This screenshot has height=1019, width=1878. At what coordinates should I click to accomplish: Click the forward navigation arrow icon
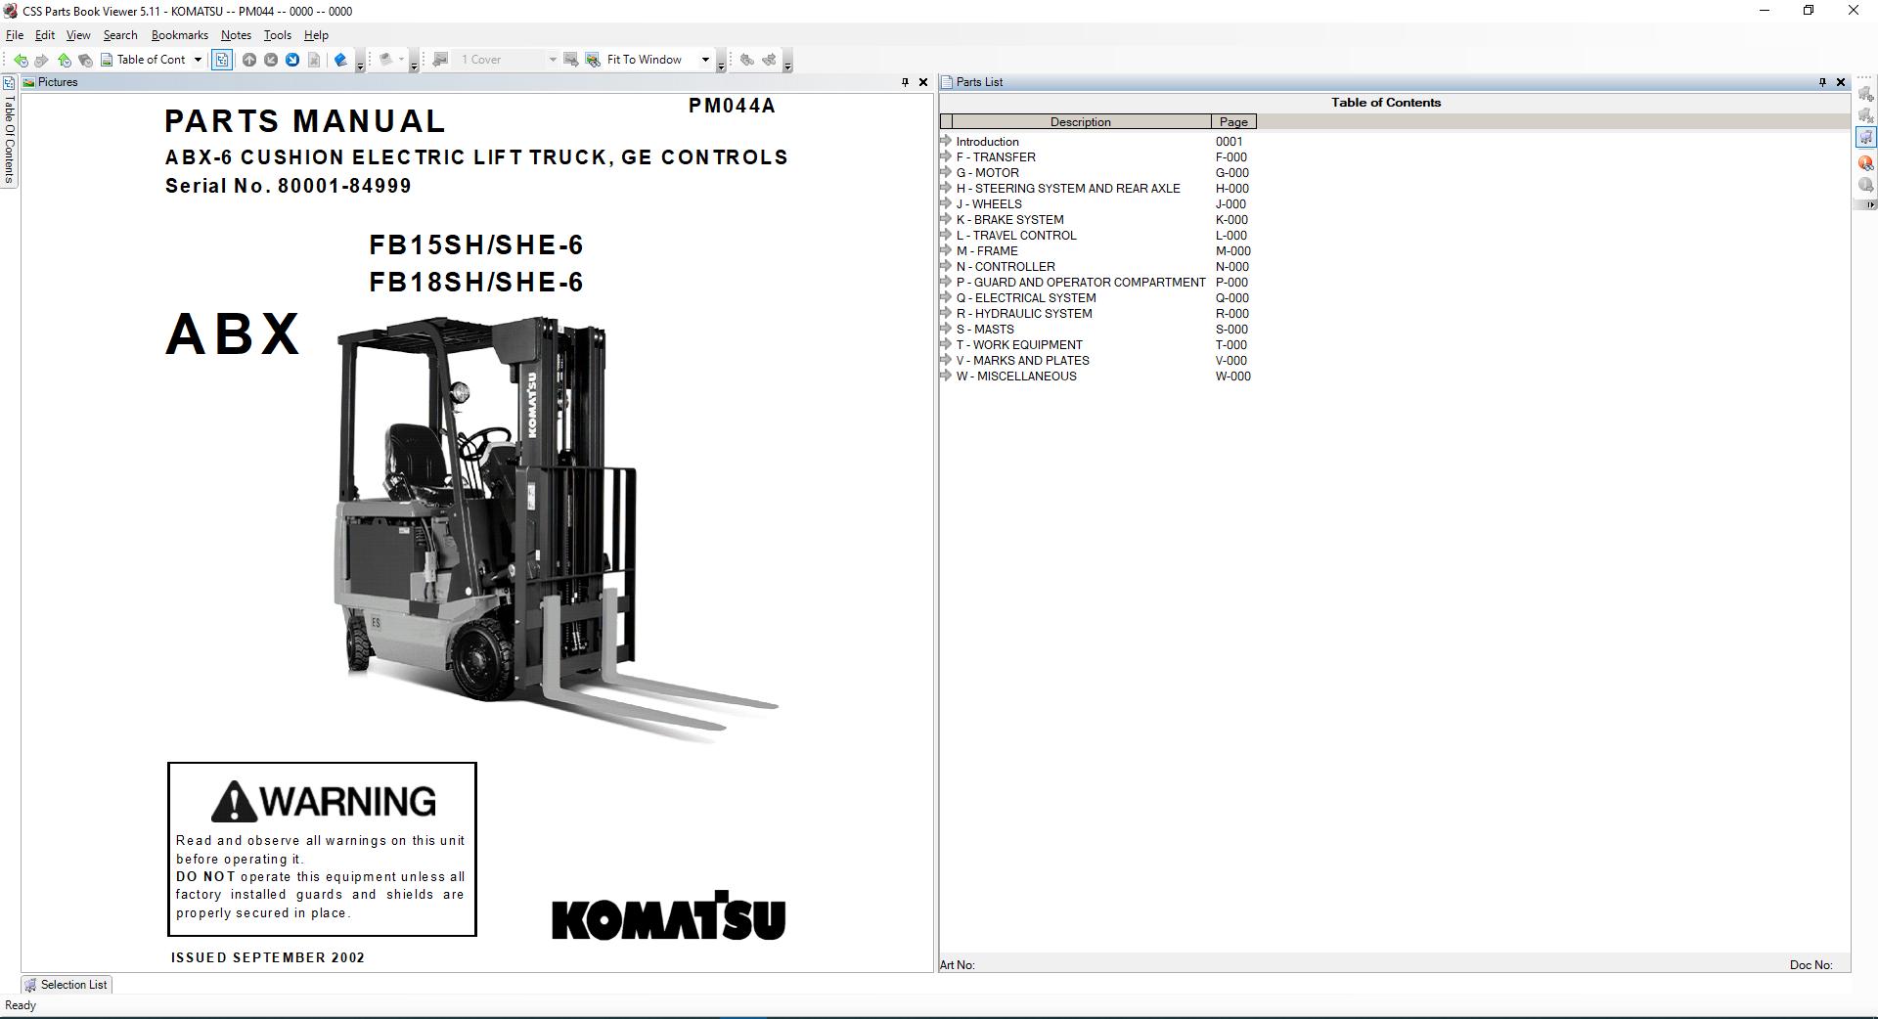pyautogui.click(x=43, y=60)
